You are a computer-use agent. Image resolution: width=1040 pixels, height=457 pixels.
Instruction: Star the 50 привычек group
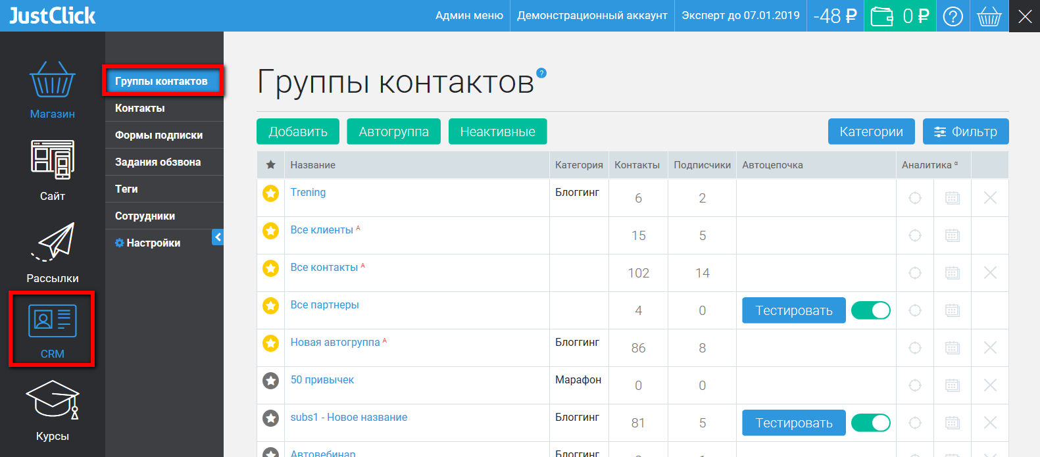coord(270,380)
